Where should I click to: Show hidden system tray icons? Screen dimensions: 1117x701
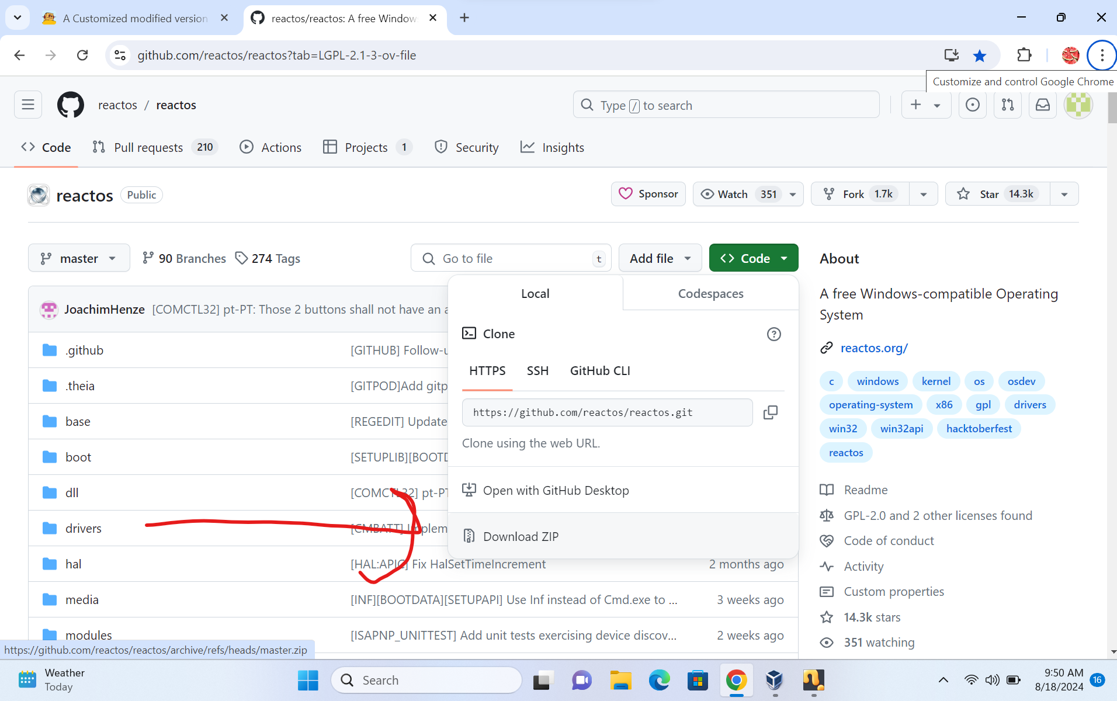click(943, 680)
